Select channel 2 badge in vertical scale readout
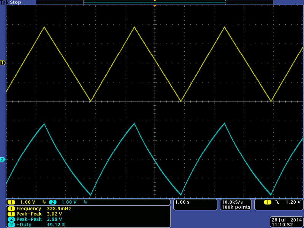The image size is (304, 228). [52, 202]
